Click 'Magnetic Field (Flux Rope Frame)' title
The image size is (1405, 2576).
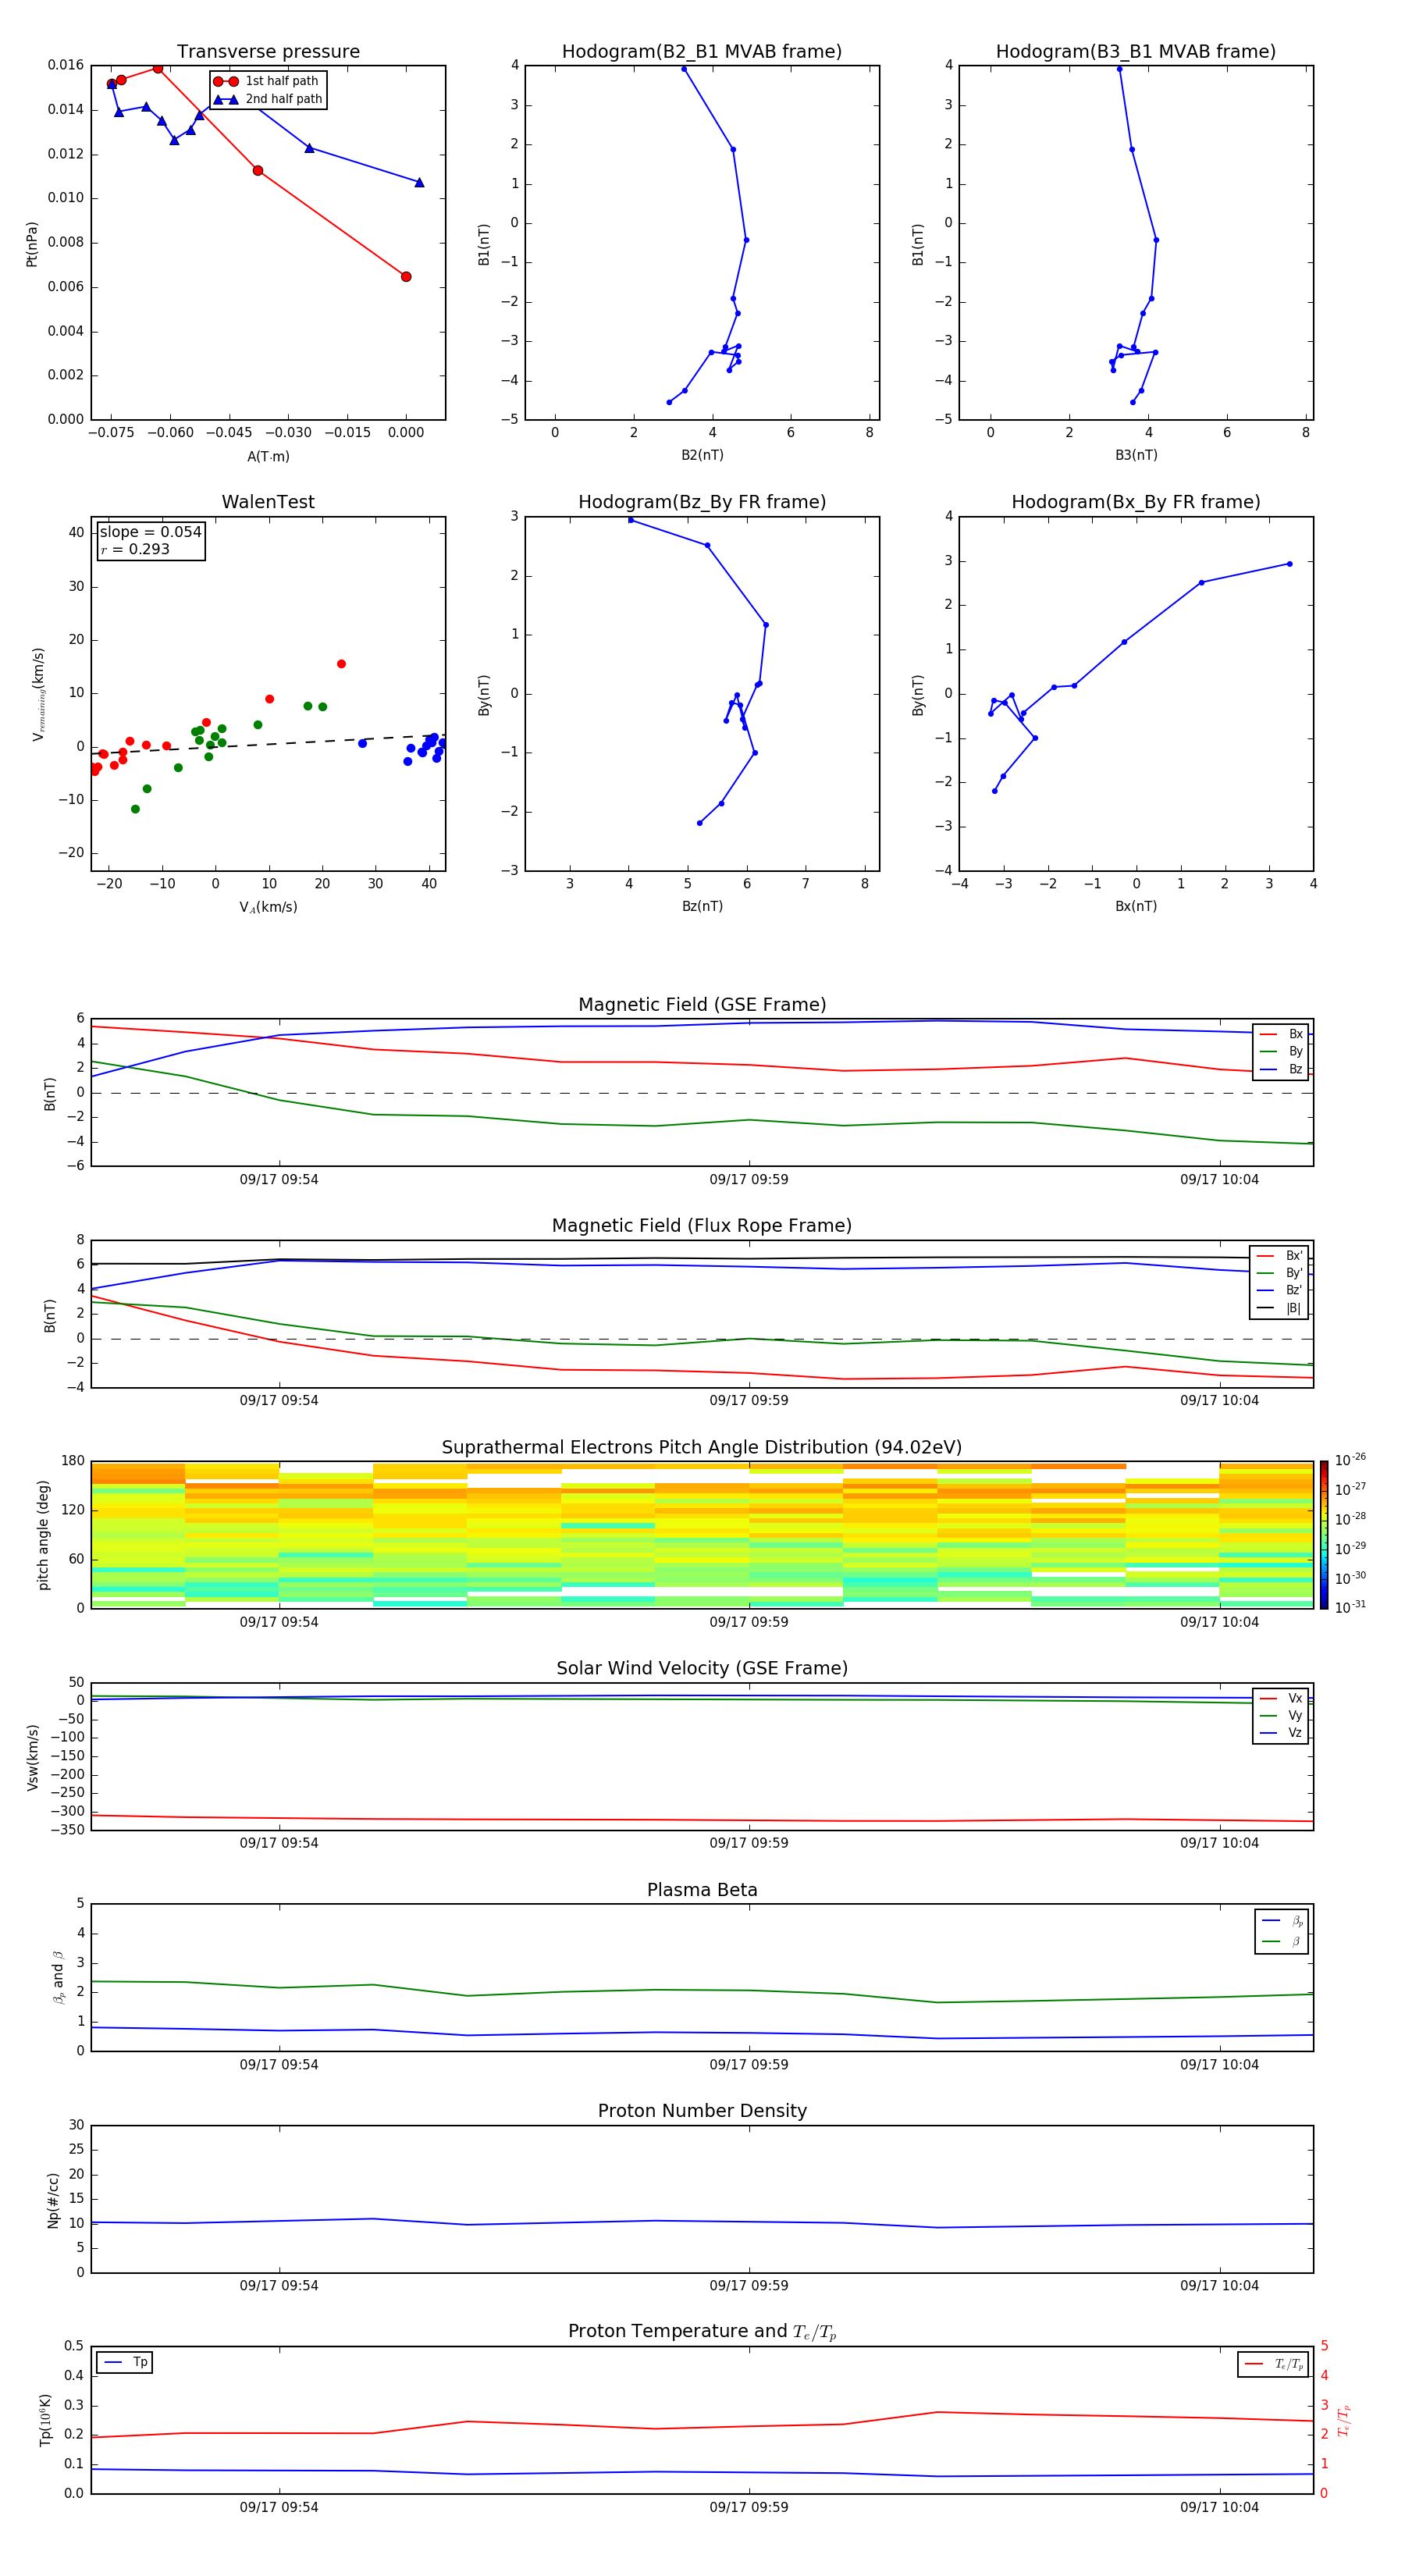point(702,1226)
